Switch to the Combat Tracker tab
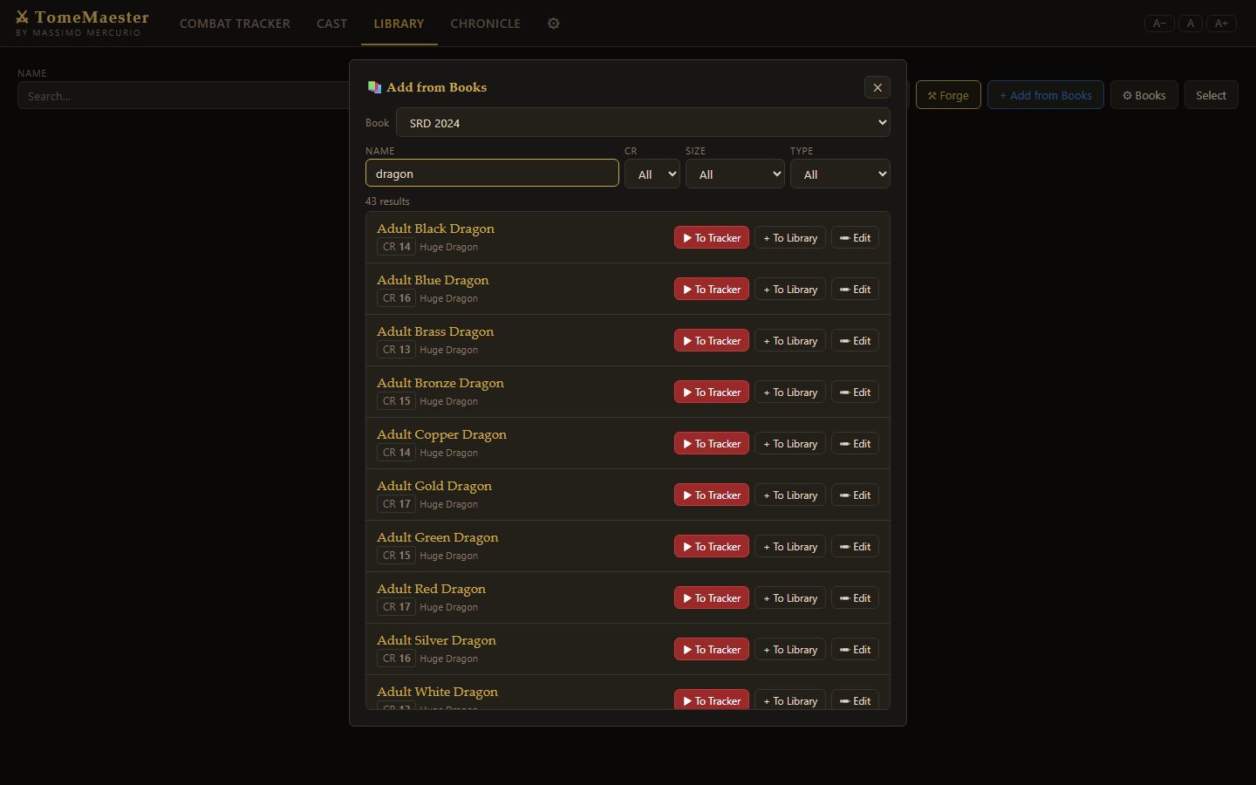 pyautogui.click(x=235, y=24)
